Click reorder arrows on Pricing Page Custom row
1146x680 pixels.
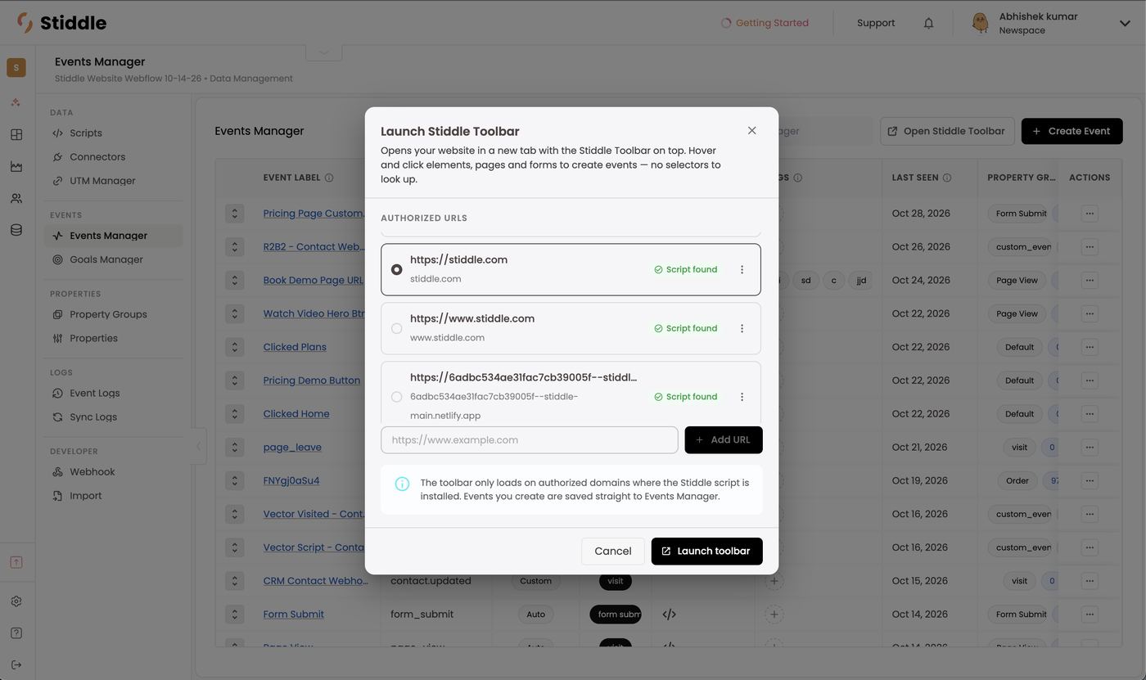click(x=235, y=214)
